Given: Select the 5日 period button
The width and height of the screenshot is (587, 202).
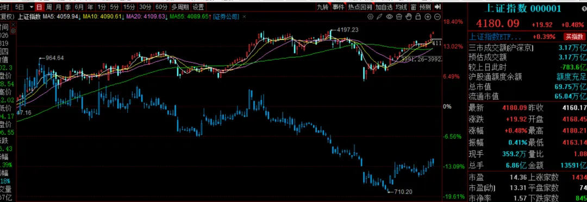Looking at the screenshot, I should click(19, 7).
